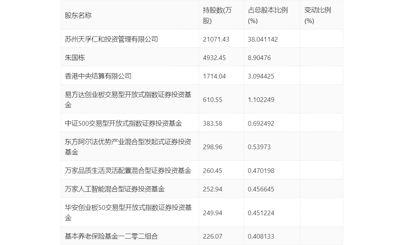Image resolution: width=404 pixels, height=245 pixels.
Task: Select the percentage 8.90476
Action: pos(259,58)
